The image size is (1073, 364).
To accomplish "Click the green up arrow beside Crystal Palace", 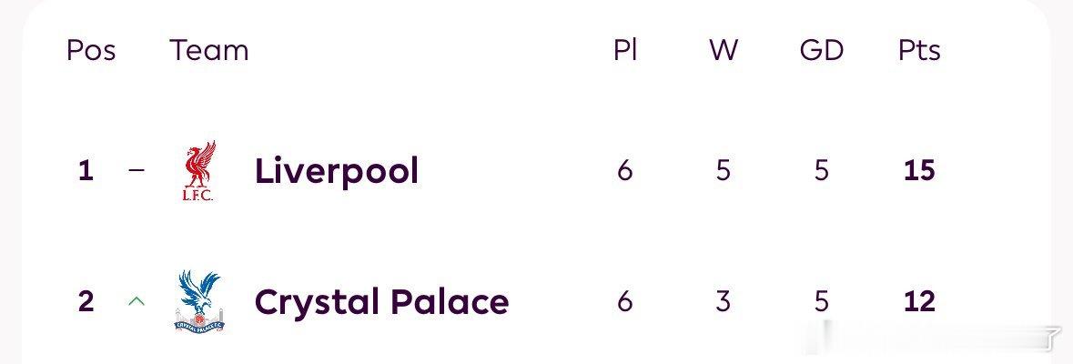I will pos(137,301).
